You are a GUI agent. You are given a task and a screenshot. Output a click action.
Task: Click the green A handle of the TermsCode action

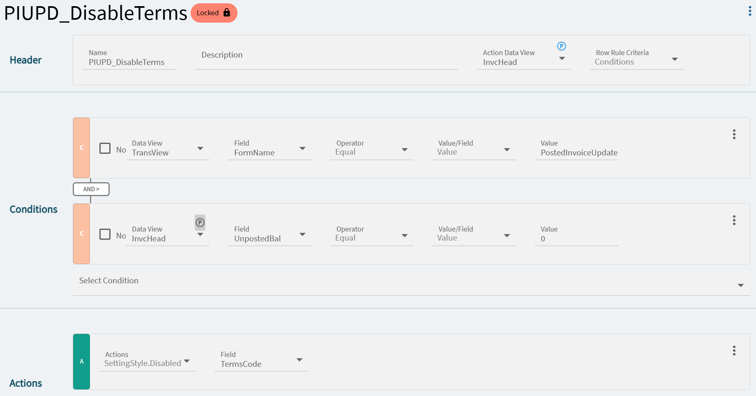(81, 361)
